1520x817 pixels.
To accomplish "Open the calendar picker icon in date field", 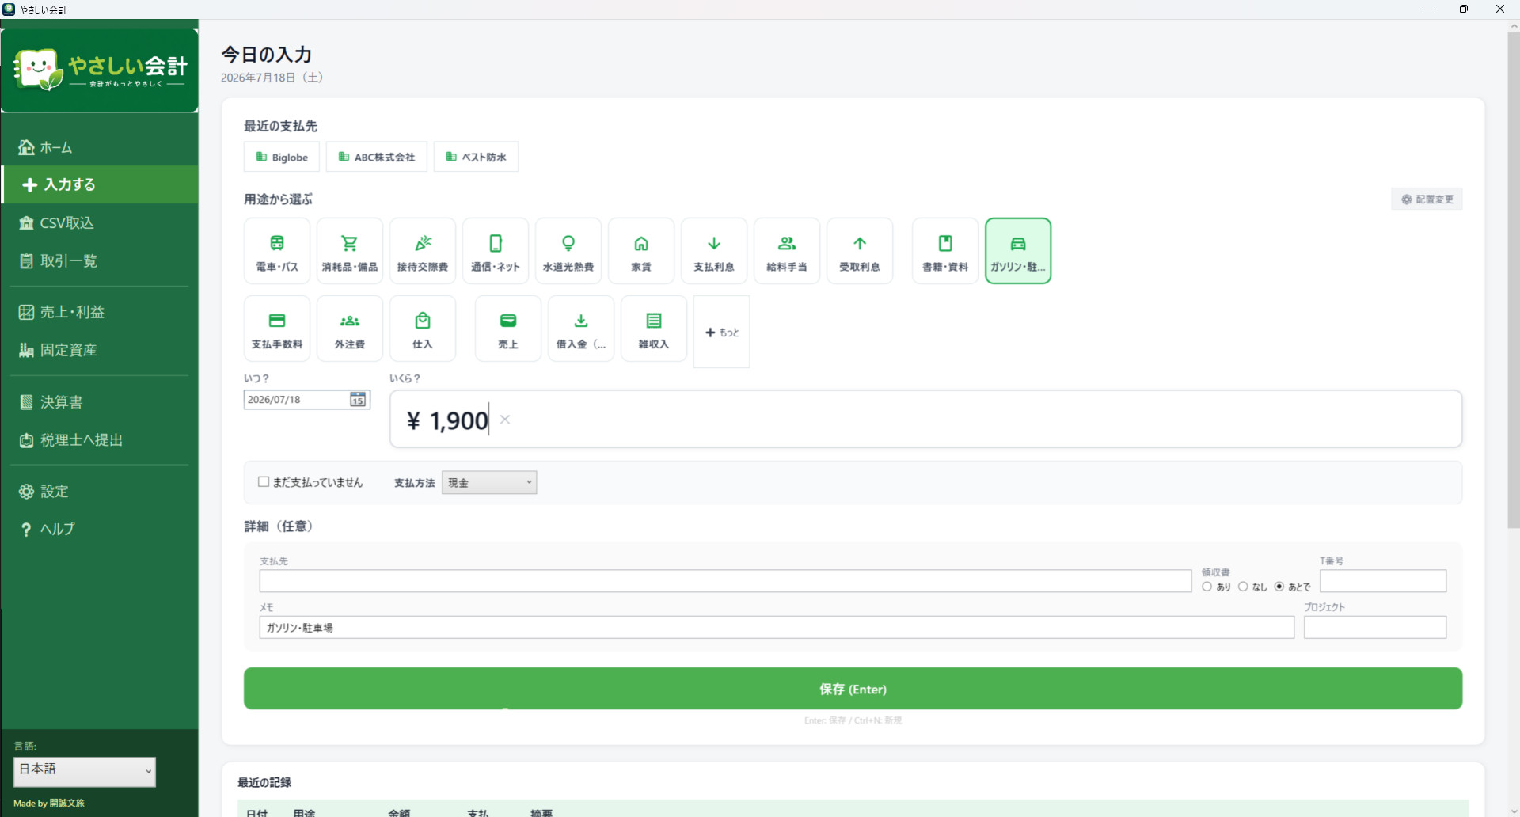I will tap(358, 400).
